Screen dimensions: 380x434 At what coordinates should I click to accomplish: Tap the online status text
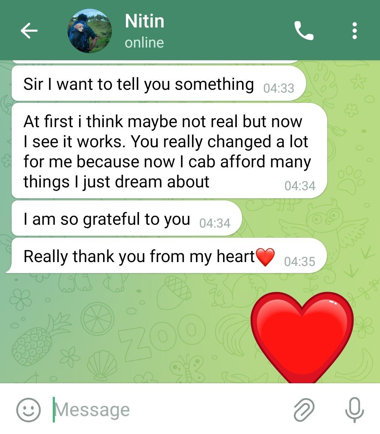tap(144, 43)
